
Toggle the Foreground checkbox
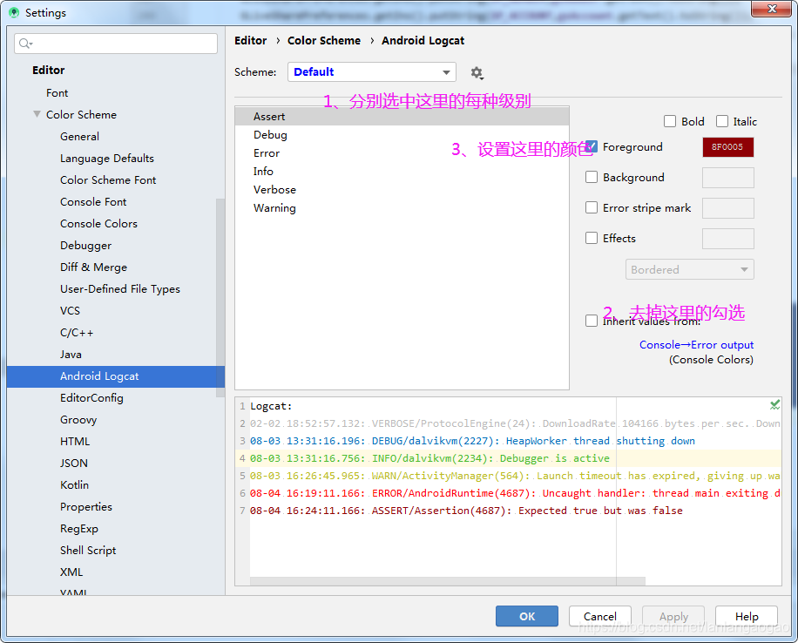coord(592,146)
